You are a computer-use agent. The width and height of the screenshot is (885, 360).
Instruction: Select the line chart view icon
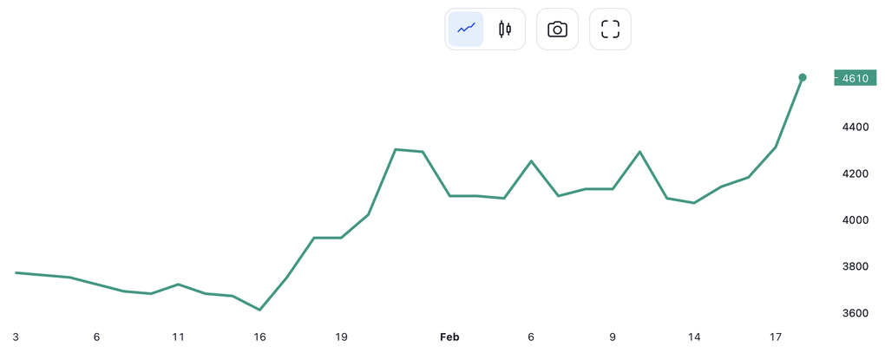[x=466, y=29]
